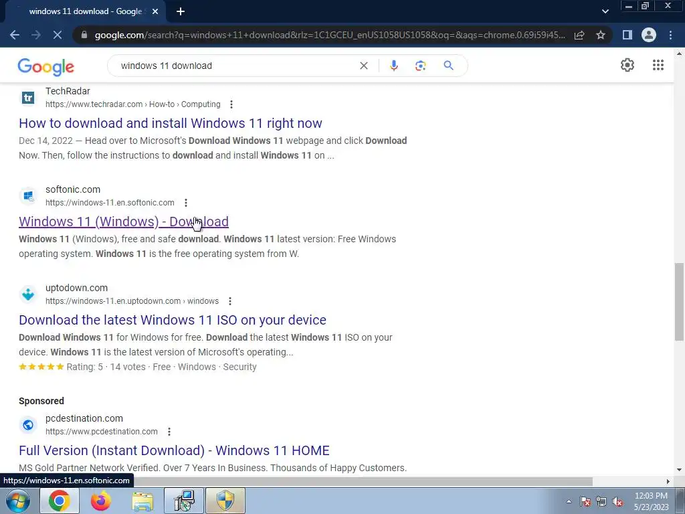The image size is (685, 514).
Task: Click the lock icon beside the URL
Action: point(84,35)
